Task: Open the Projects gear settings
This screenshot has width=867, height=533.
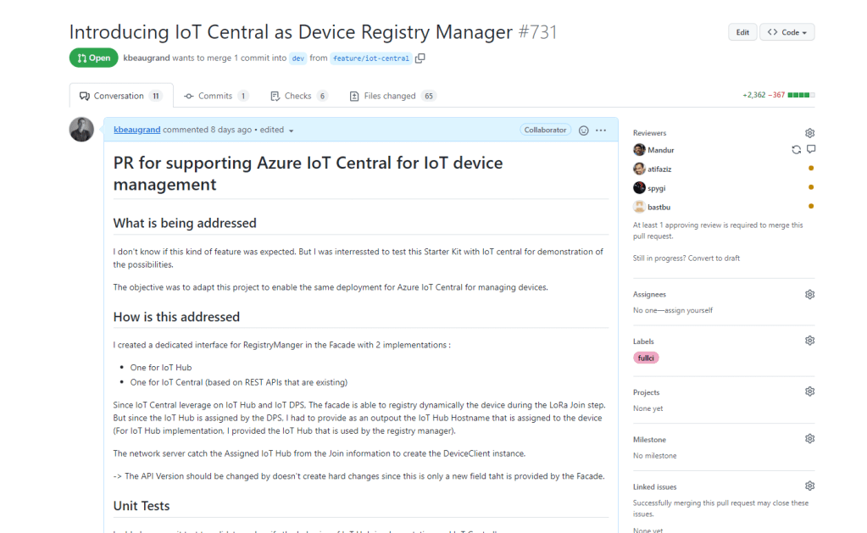Action: 809,392
